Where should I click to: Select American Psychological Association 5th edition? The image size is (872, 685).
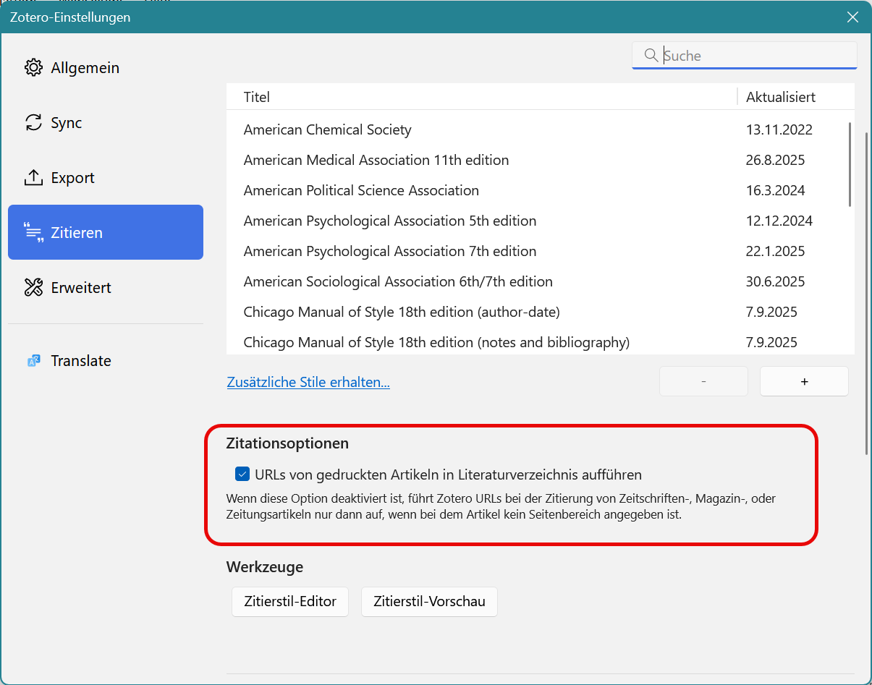[540, 221]
